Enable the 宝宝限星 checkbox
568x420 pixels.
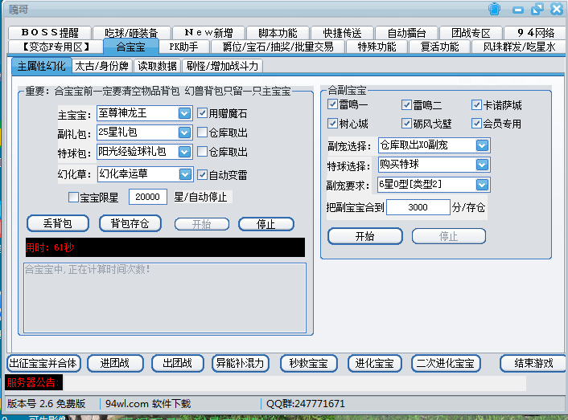click(x=74, y=197)
